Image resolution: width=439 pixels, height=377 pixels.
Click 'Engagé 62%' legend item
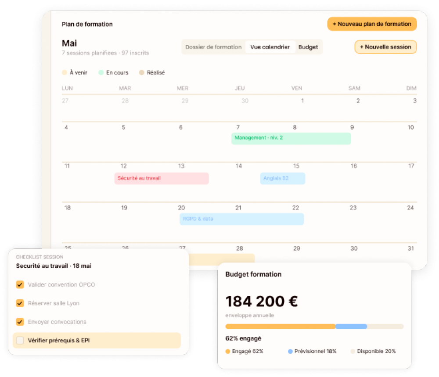(x=245, y=351)
